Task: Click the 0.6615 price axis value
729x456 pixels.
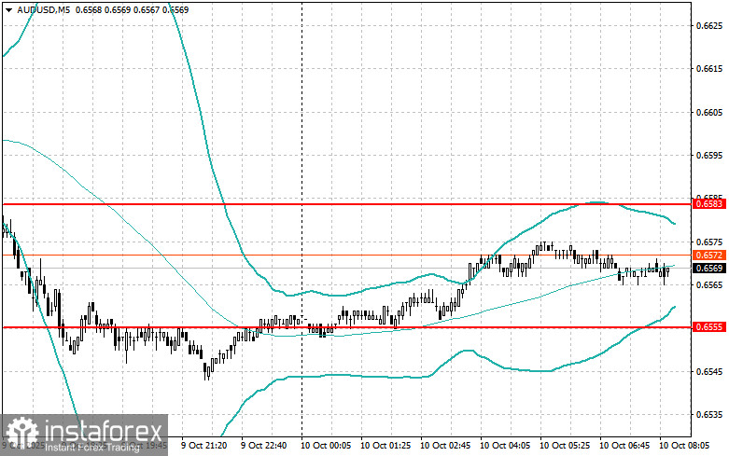Action: pos(709,69)
